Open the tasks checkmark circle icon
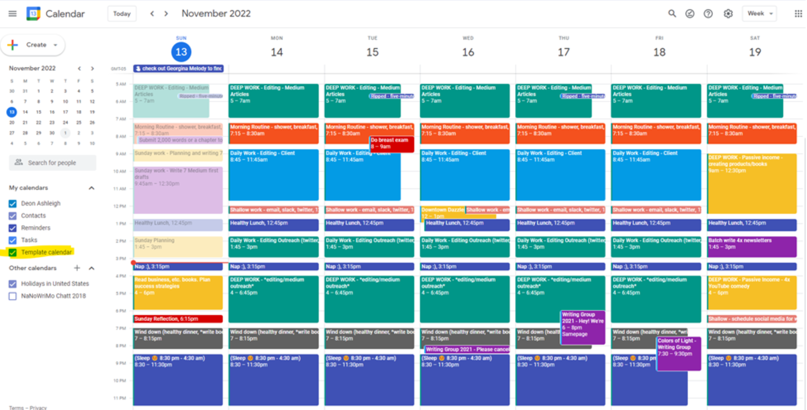The image size is (807, 410). coord(690,14)
